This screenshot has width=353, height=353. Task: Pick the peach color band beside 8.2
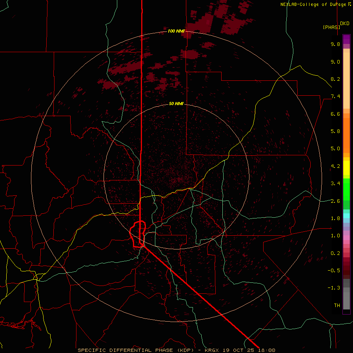point(346,80)
